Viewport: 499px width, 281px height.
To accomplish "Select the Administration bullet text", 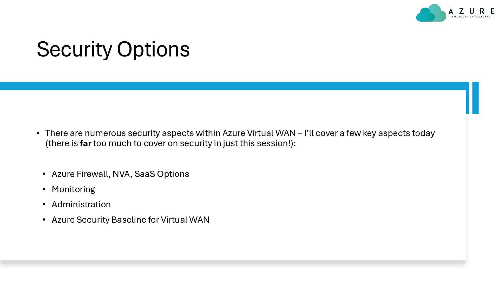I will coord(81,205).
